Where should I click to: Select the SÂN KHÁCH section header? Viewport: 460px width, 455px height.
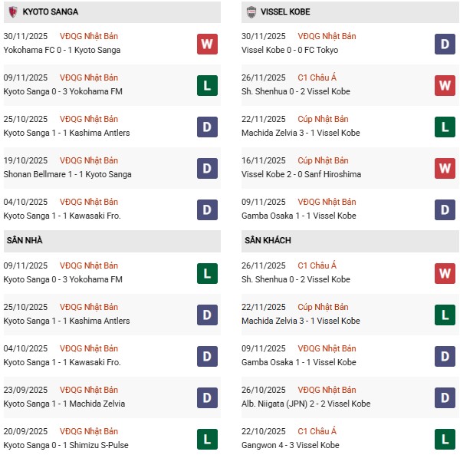268,241
